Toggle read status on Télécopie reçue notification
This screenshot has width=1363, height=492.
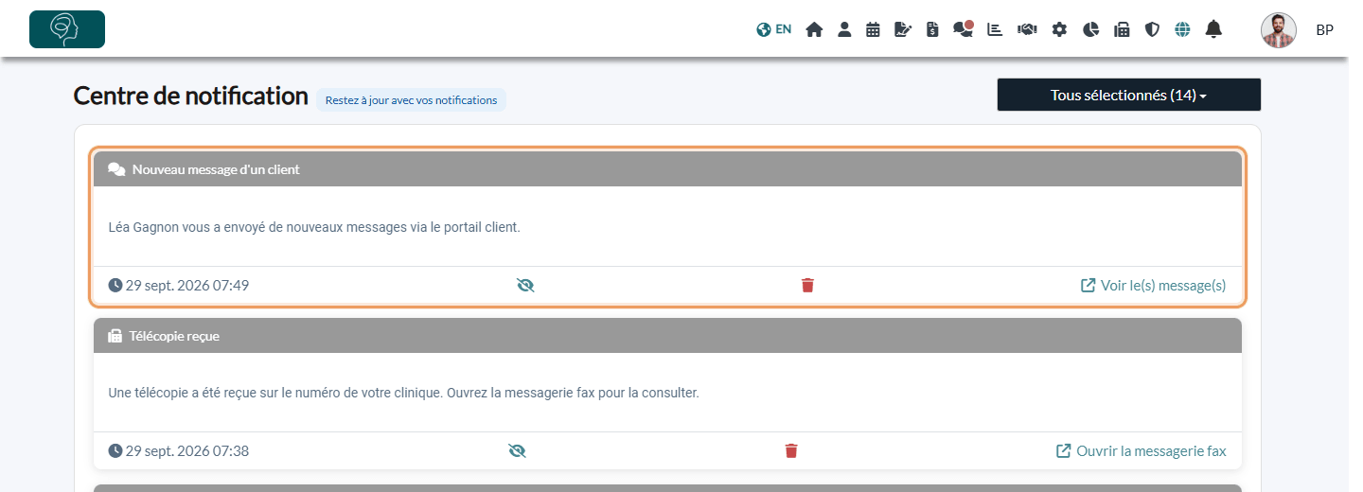[517, 450]
